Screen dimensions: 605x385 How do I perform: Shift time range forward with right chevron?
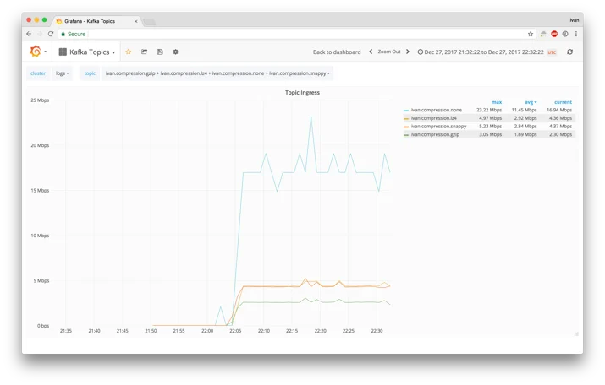[408, 52]
